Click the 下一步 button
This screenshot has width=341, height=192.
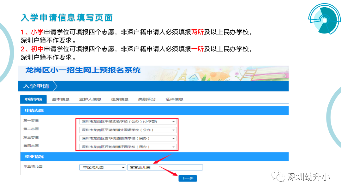click(188, 178)
